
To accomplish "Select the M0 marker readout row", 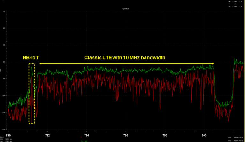I will (235, 2).
